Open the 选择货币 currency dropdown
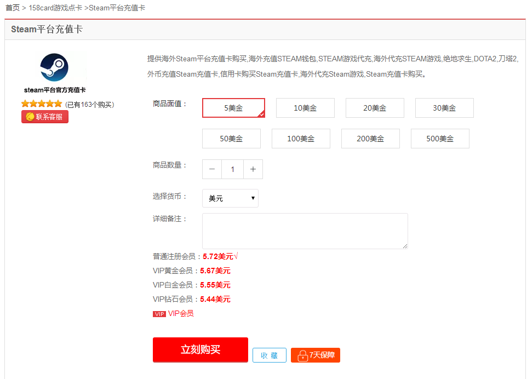This screenshot has width=527, height=379. (x=230, y=198)
